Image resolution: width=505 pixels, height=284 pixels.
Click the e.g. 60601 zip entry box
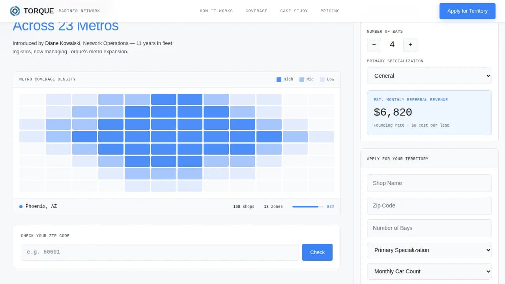159,252
